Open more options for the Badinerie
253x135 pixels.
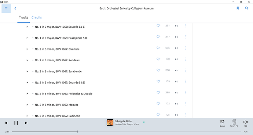[x=186, y=115]
